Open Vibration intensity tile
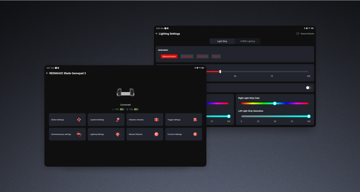Image resolution: width=360 pixels, height=192 pixels. tap(145, 120)
